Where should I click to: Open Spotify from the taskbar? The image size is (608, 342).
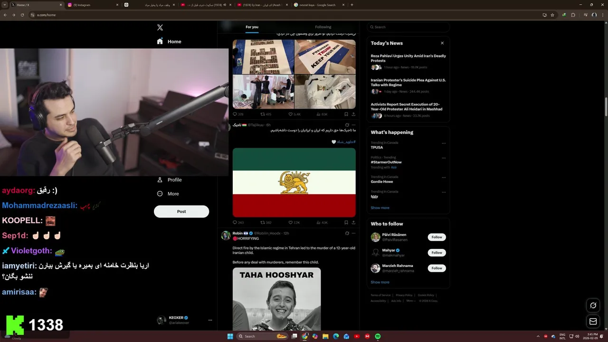tap(378, 336)
